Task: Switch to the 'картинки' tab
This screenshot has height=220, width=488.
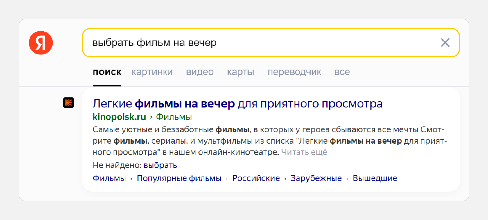Action: point(152,72)
